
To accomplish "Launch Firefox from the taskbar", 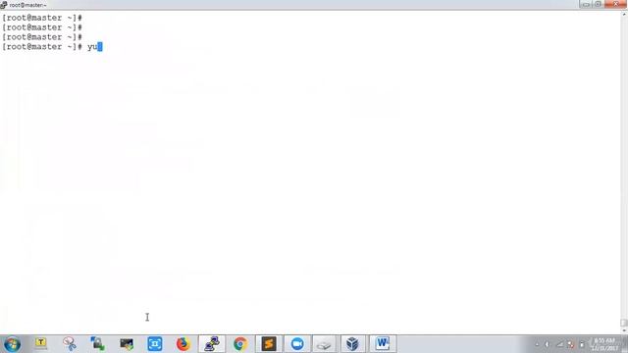I will [183, 344].
